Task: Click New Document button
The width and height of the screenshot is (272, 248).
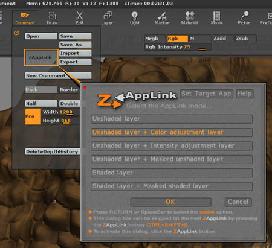Action: [x=58, y=75]
